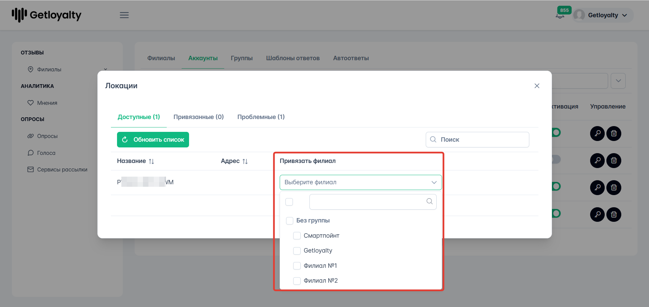Focus the filter field inside the branch dropdown
This screenshot has height=307, width=649.
pyautogui.click(x=373, y=202)
